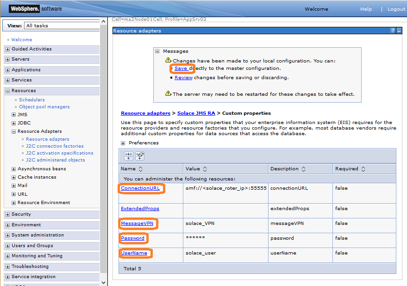Viewport: 407px width, 286px height.
Task: Expand the Servers navigation group
Action: (7, 59)
